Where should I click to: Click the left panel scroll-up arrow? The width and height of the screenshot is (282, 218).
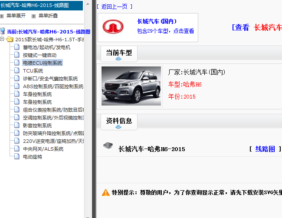[88, 3]
